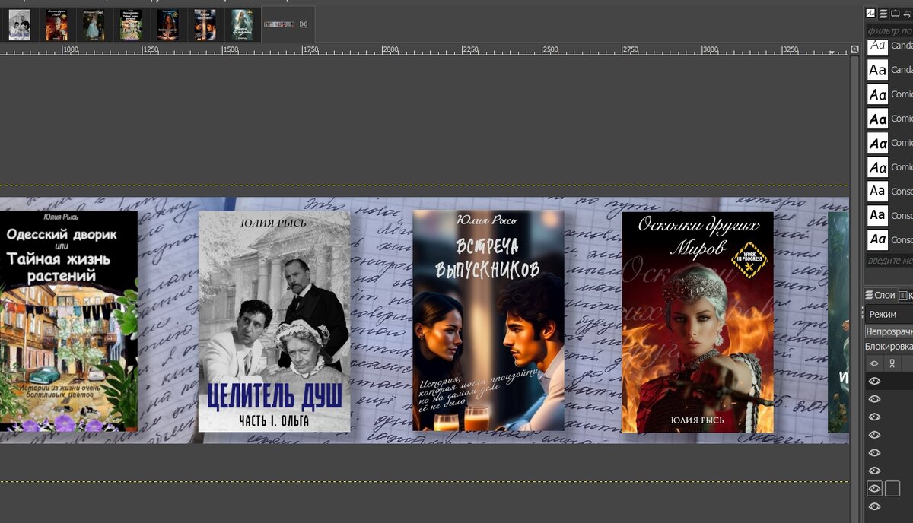Switch to the Одесский дворик cover image tab
The height and width of the screenshot is (523, 913).
click(x=131, y=25)
